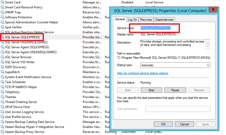This screenshot has height=135, width=226.
Task: Click gear icon beside Telephony
Action: 2,92
